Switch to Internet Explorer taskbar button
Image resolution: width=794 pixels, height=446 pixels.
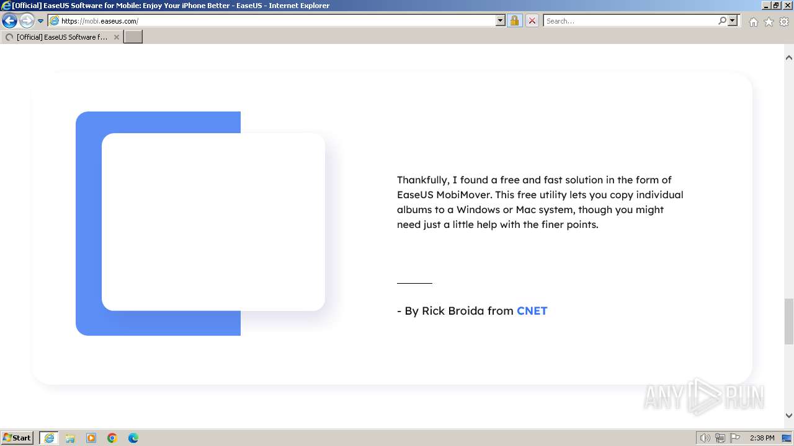pyautogui.click(x=49, y=438)
